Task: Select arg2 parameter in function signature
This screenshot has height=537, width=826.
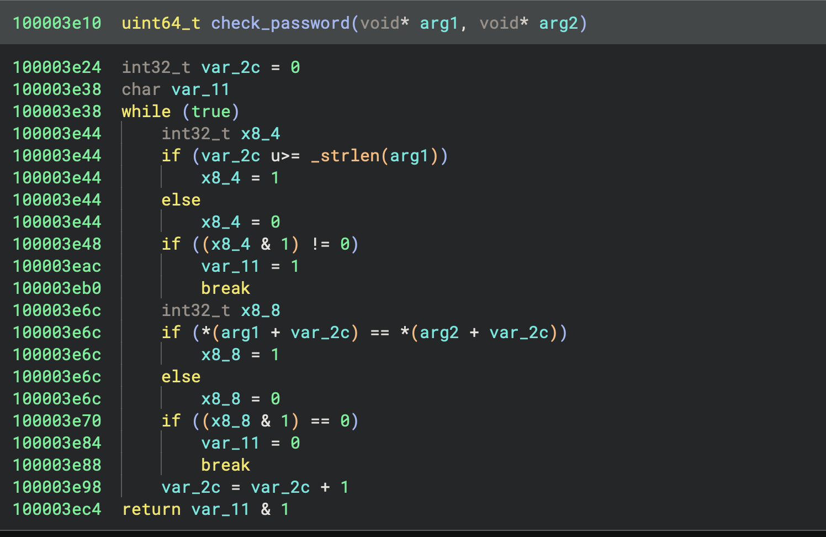Action: click(558, 23)
